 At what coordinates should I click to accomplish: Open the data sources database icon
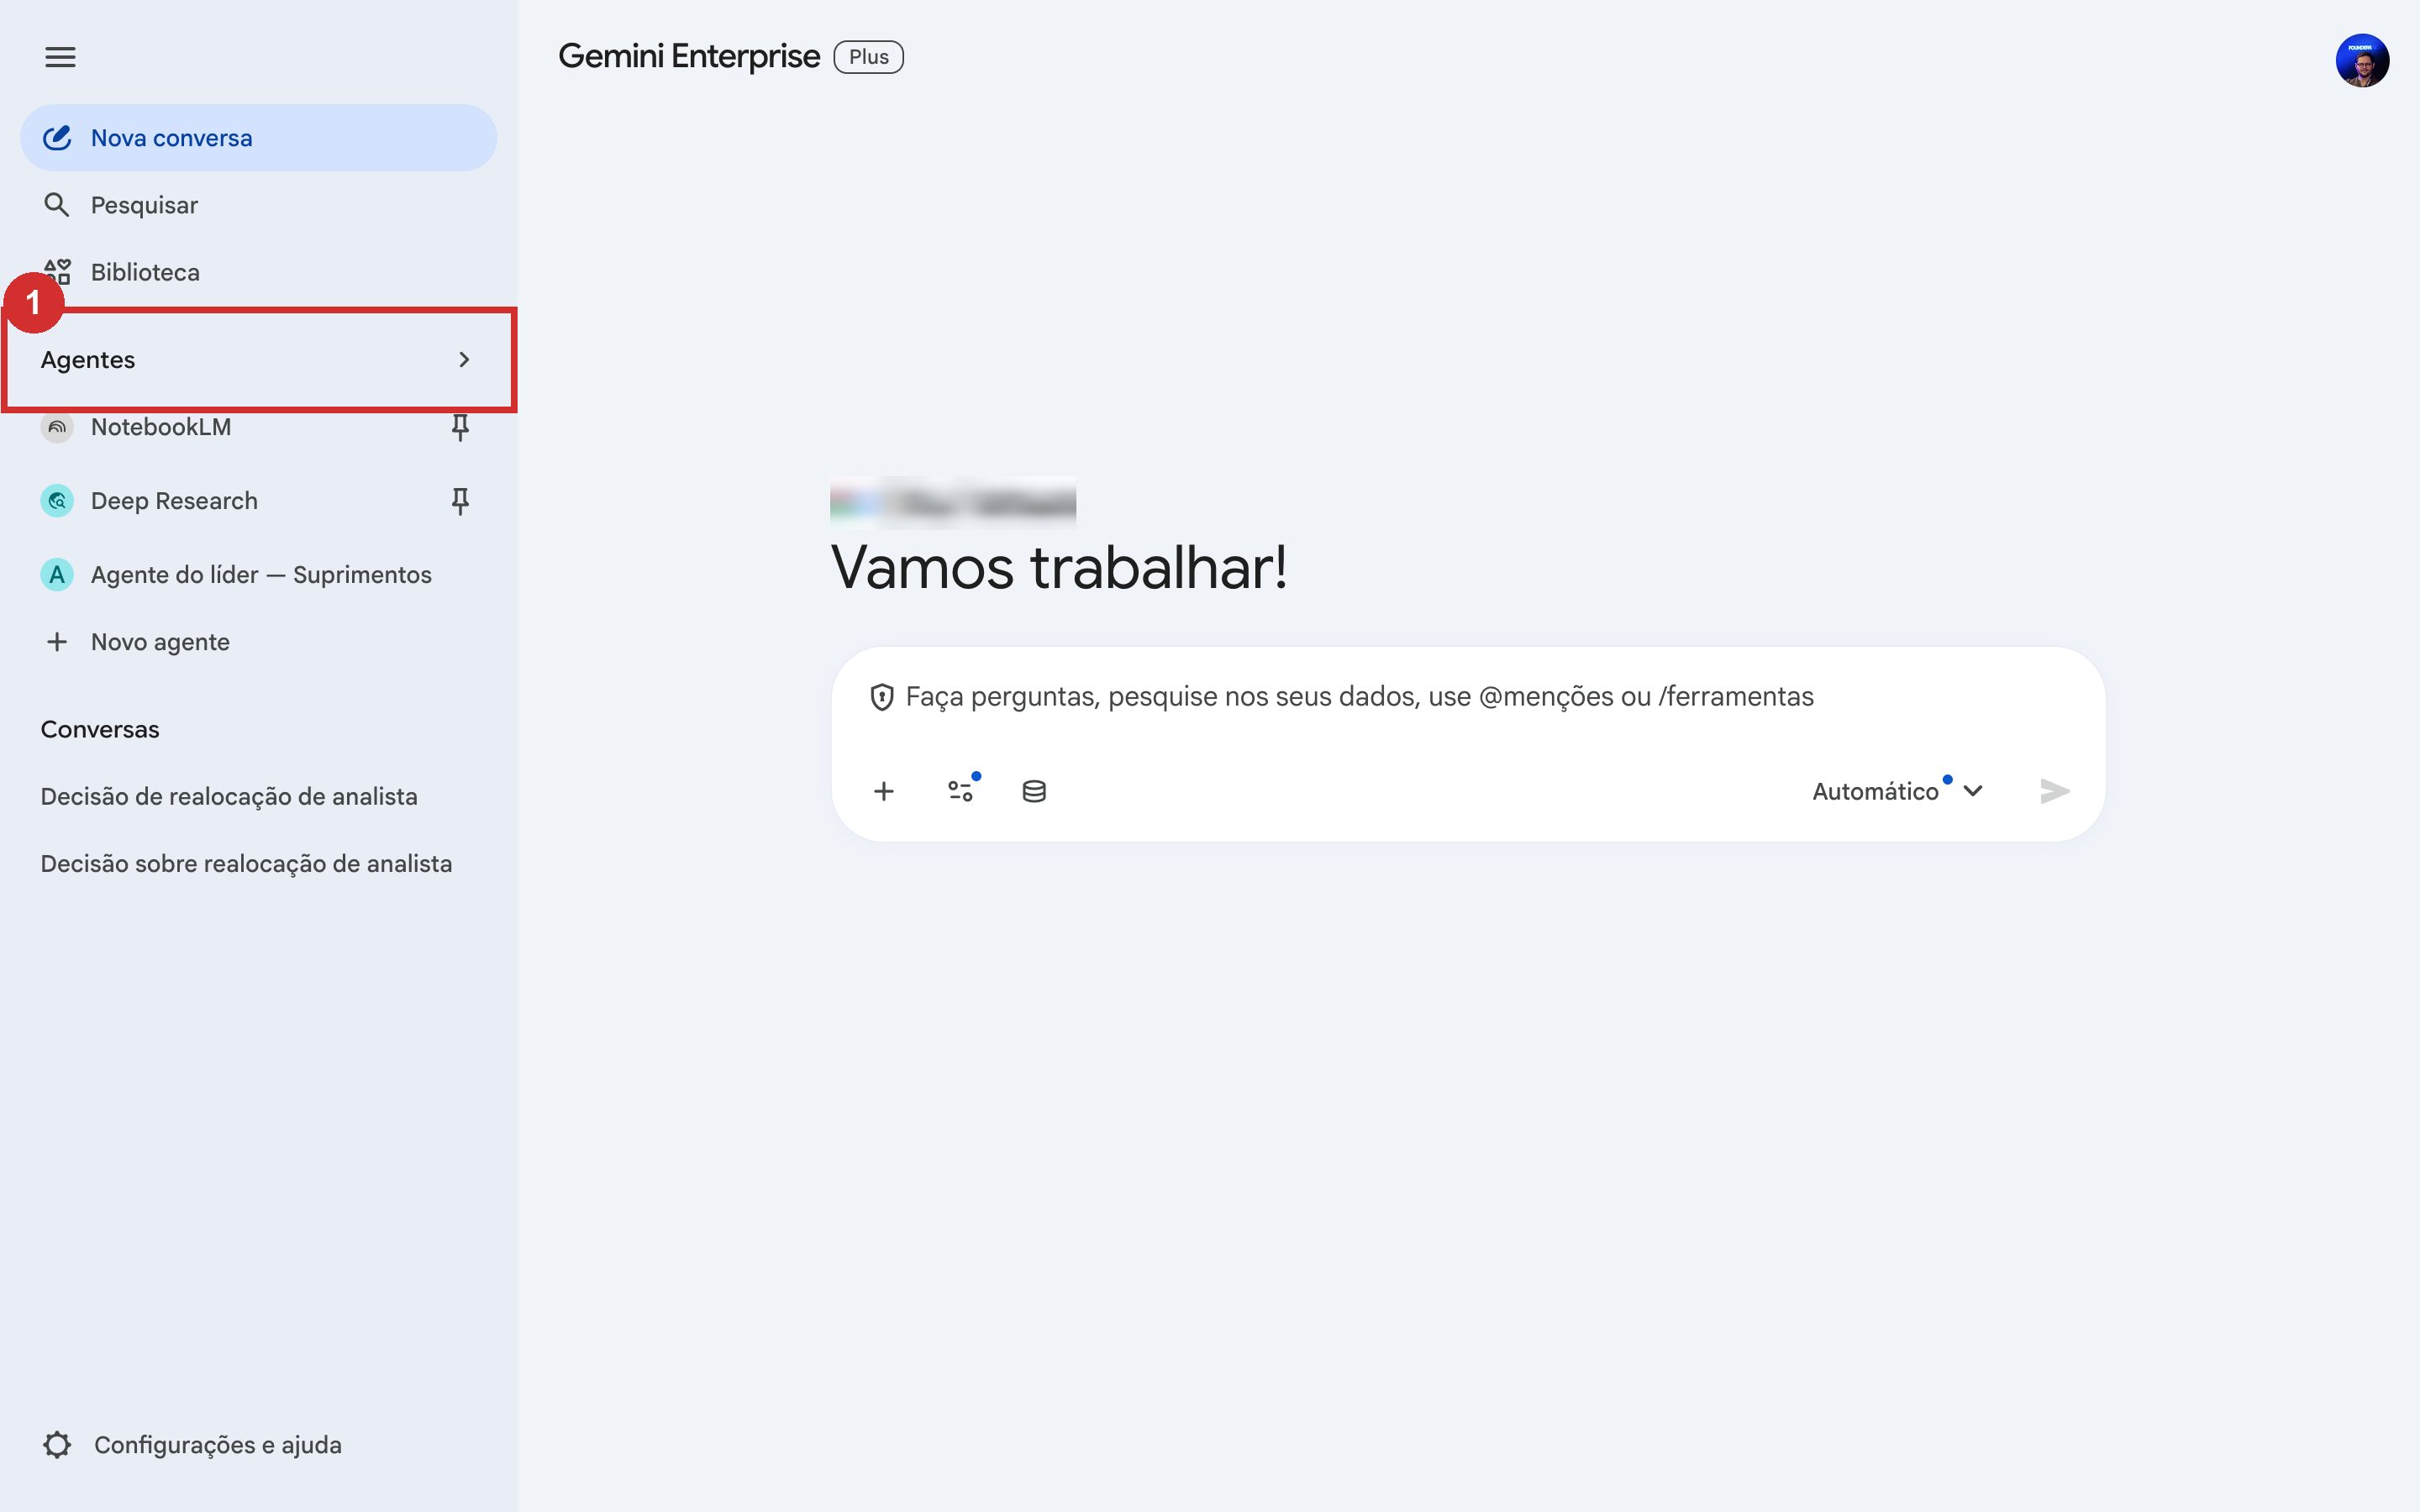point(1034,791)
